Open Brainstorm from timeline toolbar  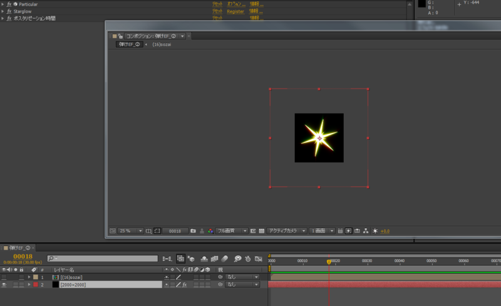(x=237, y=258)
